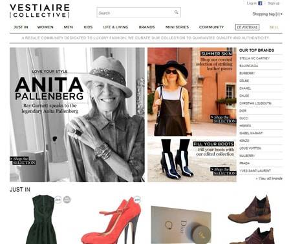Image resolution: width=291 pixels, height=244 pixels.
Task: Click the Log in link
Action: pos(252,3)
